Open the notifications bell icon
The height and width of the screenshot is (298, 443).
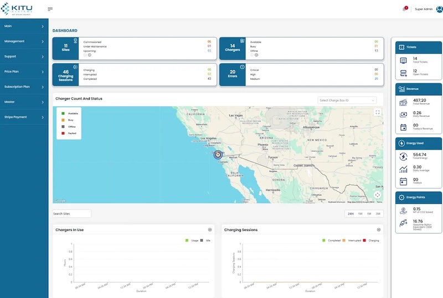[405, 9]
